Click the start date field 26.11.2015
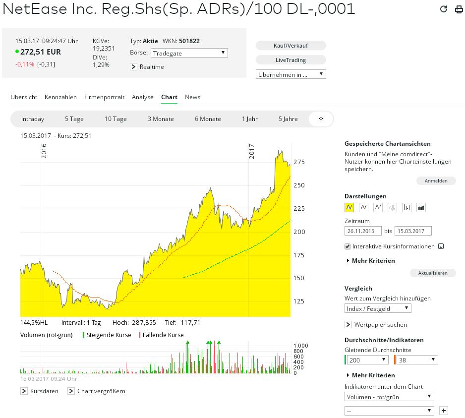This screenshot has width=465, height=418. point(363,231)
